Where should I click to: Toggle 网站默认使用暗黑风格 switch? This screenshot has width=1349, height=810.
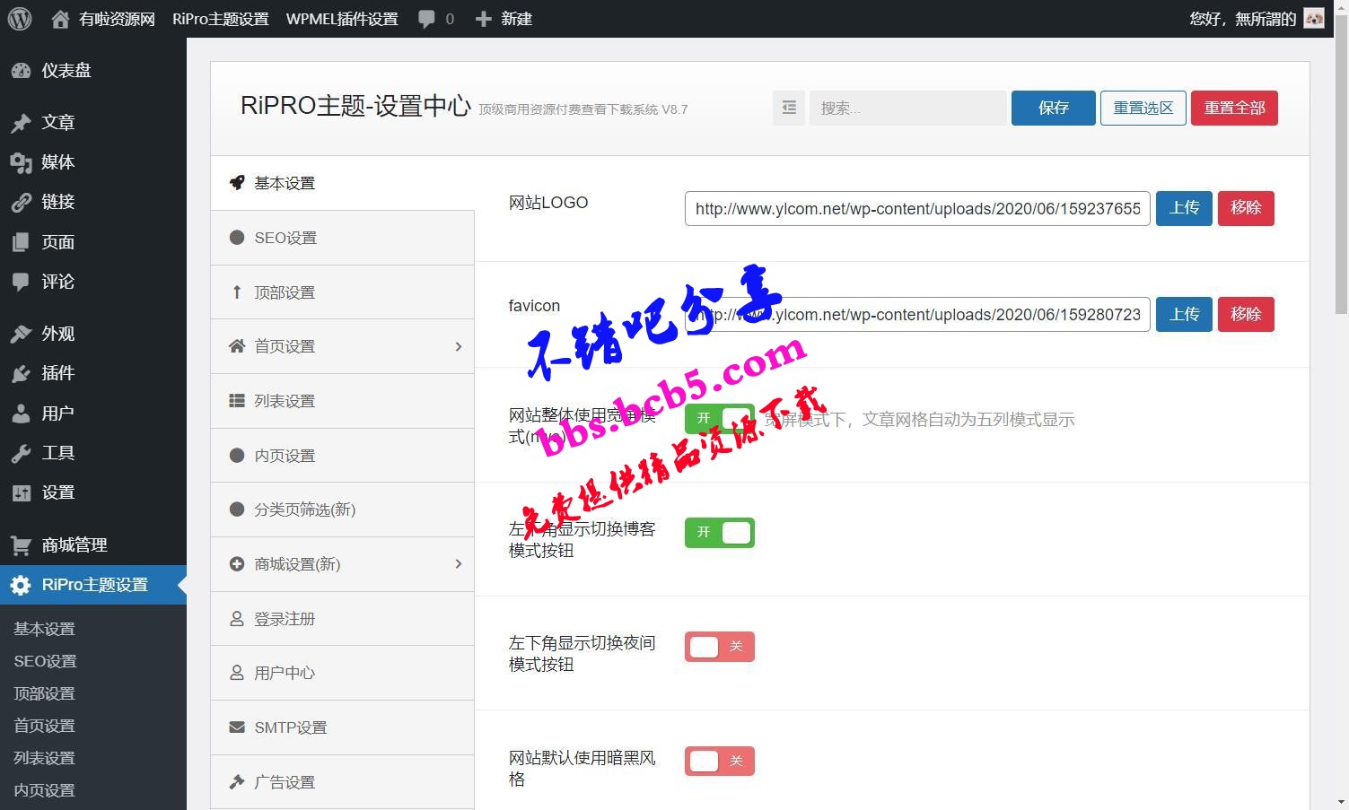(720, 762)
